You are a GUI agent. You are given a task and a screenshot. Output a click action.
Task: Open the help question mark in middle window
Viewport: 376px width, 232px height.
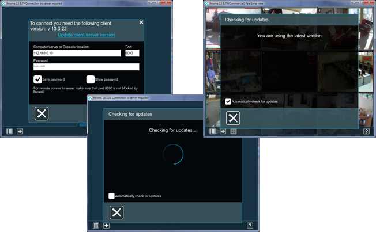tap(250, 226)
